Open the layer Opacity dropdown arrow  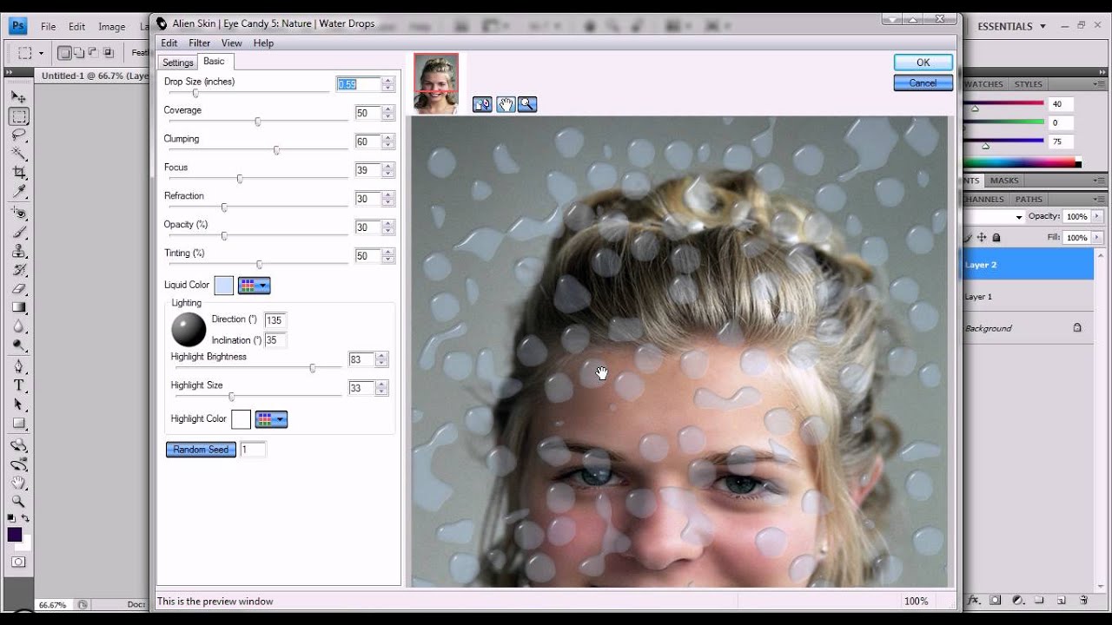[x=1097, y=216]
